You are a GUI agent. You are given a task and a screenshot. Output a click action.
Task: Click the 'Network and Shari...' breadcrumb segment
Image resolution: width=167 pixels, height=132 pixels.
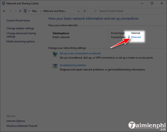coord(55,11)
